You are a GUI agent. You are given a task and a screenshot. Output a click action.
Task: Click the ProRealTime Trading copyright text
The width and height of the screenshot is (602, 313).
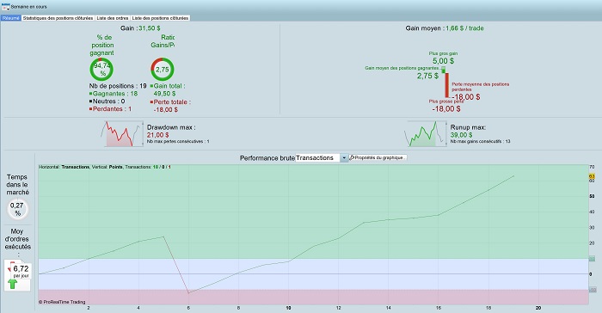coord(62,302)
